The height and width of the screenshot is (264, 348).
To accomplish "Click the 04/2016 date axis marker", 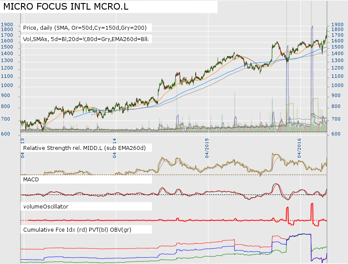I will [x=299, y=148].
